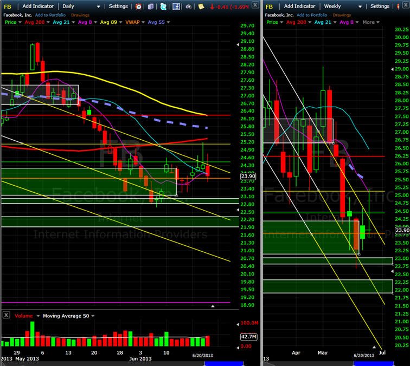Screen dimensions: 410x366
Task: Click the axis arrow marker near 29.00 on Weekly
Action: (392, 69)
